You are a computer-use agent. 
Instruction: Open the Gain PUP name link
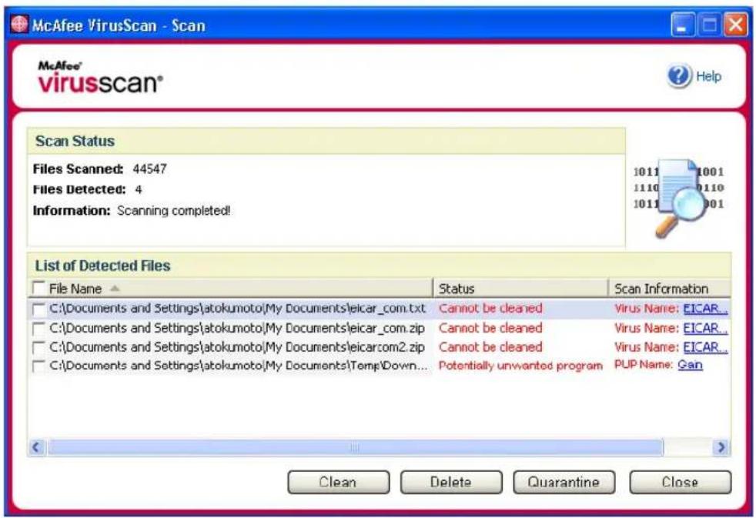pyautogui.click(x=690, y=365)
